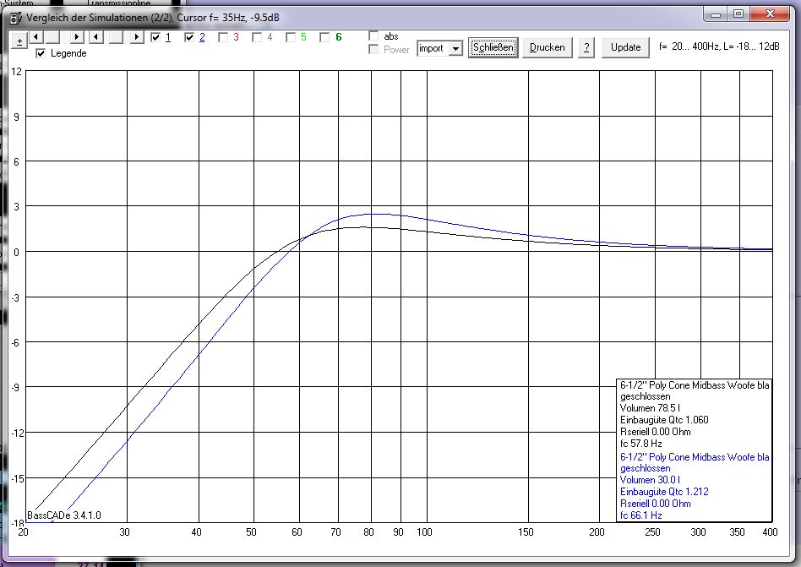The height and width of the screenshot is (567, 801).
Task: Click the 'Einbaugüte Qtc 1.060' legend line
Action: pos(664,420)
